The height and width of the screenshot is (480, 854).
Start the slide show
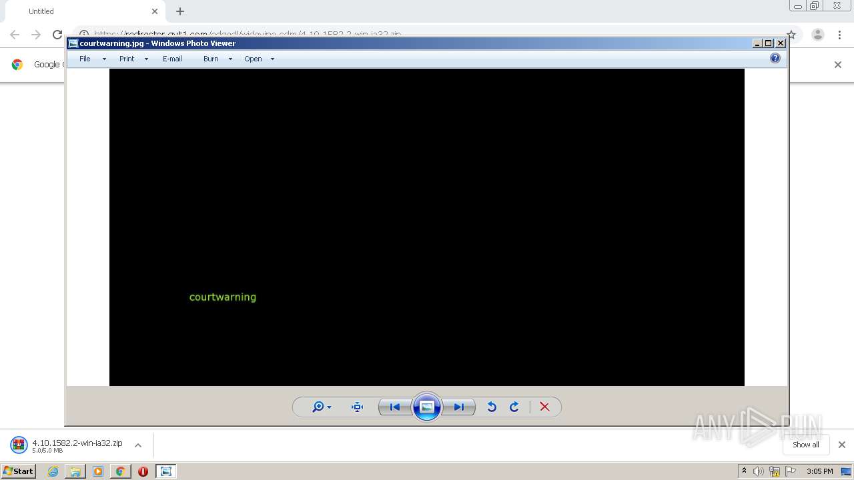pyautogui.click(x=427, y=407)
